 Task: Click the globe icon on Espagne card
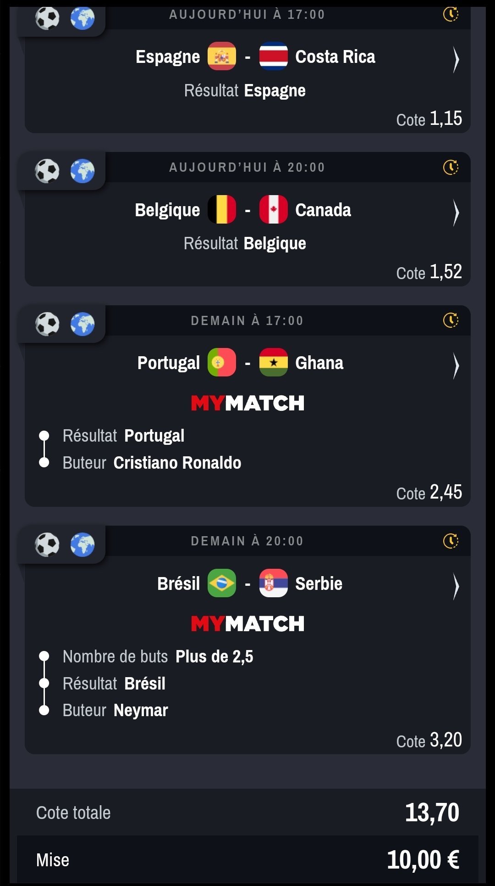(x=82, y=18)
